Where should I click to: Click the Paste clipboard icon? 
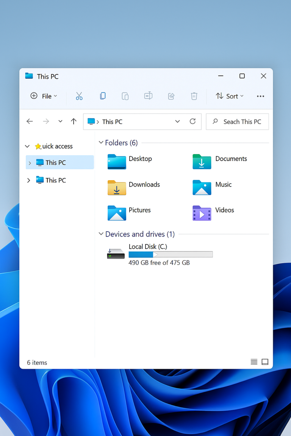[x=125, y=96]
